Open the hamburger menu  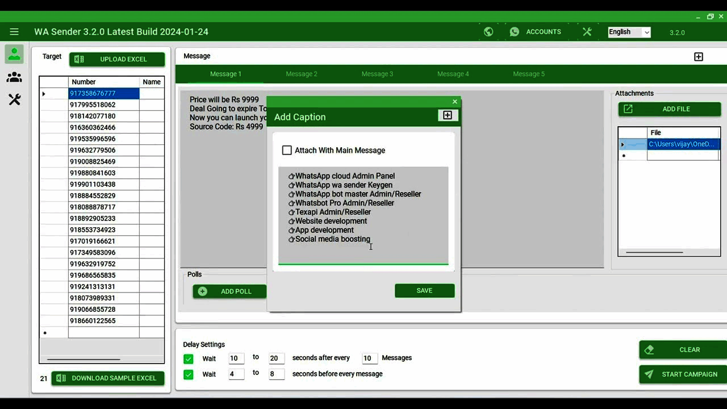(x=14, y=32)
